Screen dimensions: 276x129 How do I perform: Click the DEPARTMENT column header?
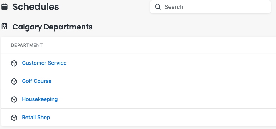(x=27, y=46)
